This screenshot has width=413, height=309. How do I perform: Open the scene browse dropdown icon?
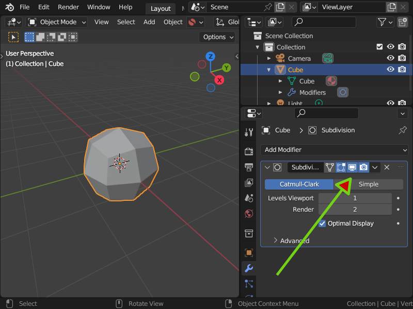[198, 7]
